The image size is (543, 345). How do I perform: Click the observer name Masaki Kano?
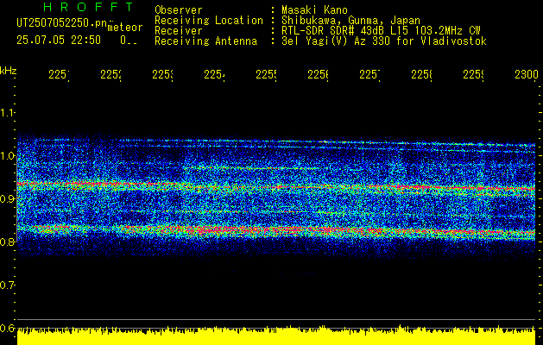tap(314, 9)
